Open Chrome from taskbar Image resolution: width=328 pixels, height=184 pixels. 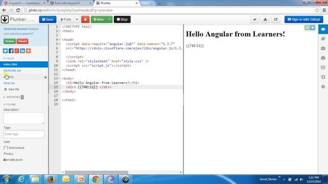96,179
